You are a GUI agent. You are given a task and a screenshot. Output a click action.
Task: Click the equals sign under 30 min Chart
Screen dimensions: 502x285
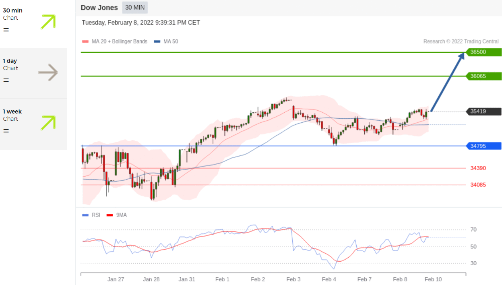pos(6,30)
